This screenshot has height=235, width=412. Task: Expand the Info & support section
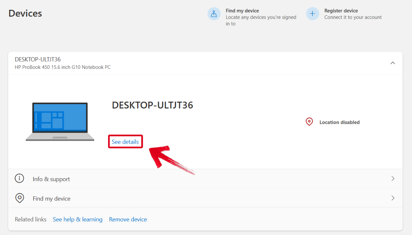pos(393,179)
